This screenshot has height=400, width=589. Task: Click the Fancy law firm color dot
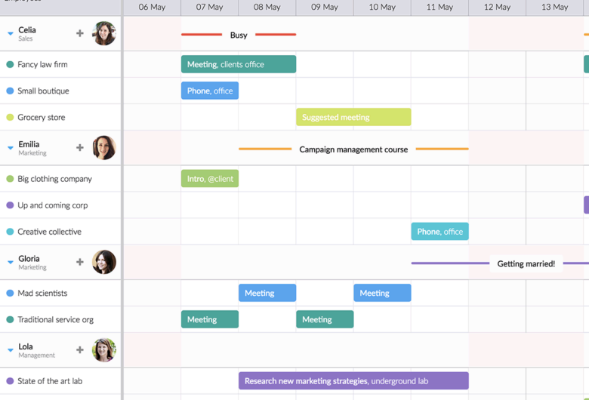pos(10,65)
